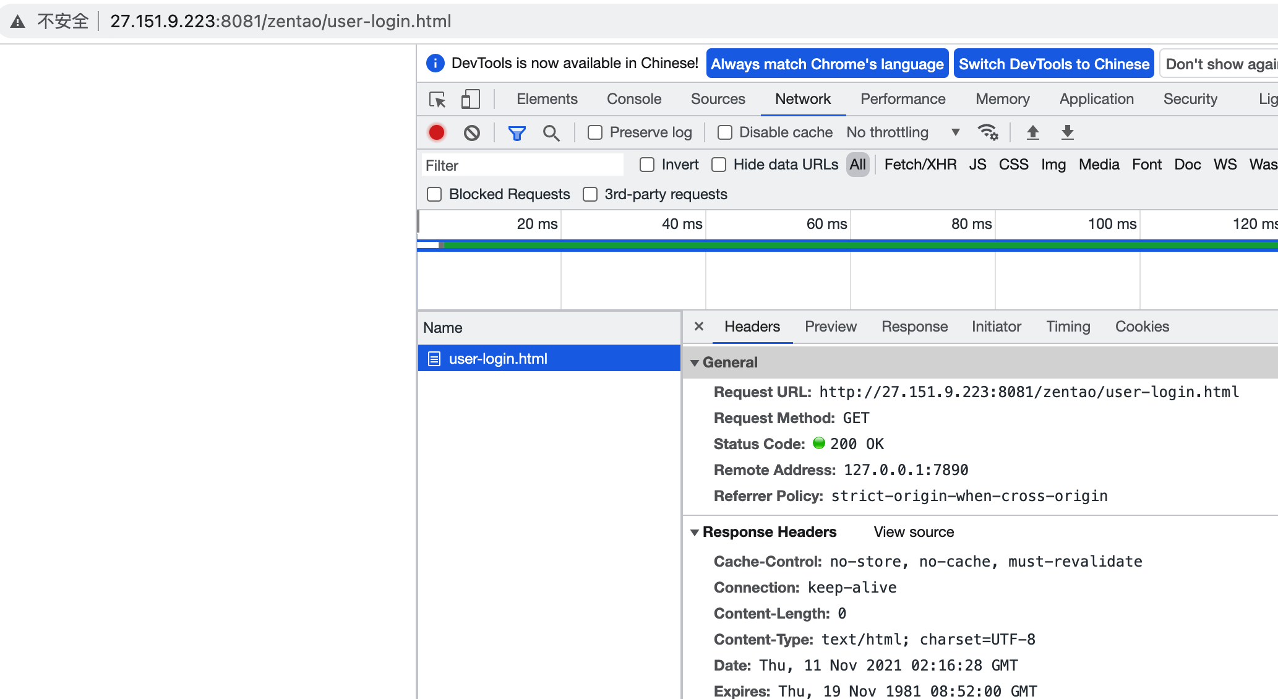1278x699 pixels.
Task: Click the import HAR upload arrow icon
Action: pos(1032,132)
